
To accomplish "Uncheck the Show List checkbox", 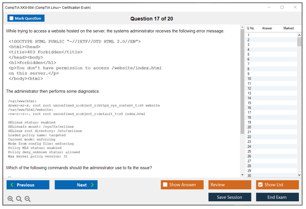I will point(260,185).
